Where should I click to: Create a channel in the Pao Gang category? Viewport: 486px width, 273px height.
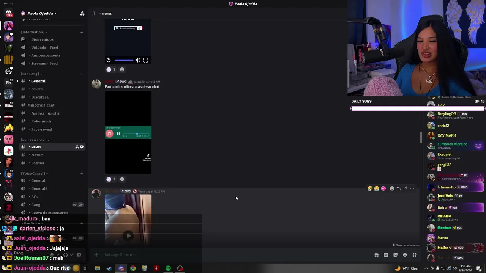pyautogui.click(x=82, y=74)
